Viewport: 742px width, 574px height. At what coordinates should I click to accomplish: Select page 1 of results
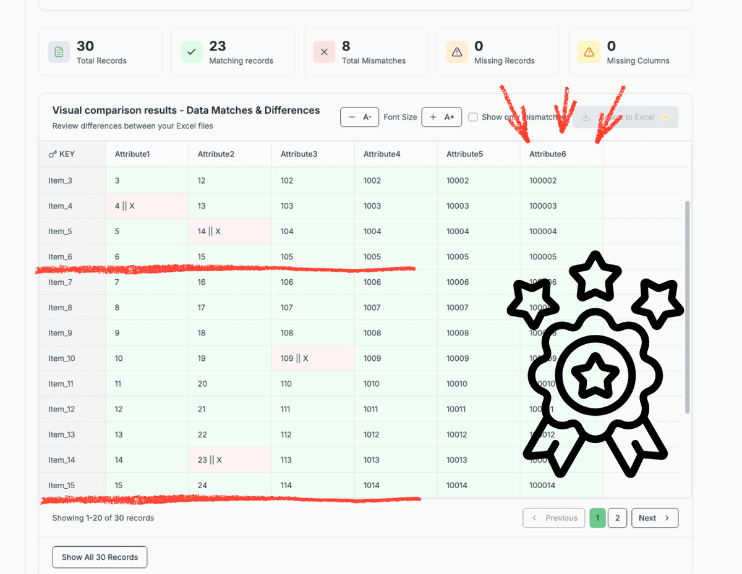click(x=597, y=518)
